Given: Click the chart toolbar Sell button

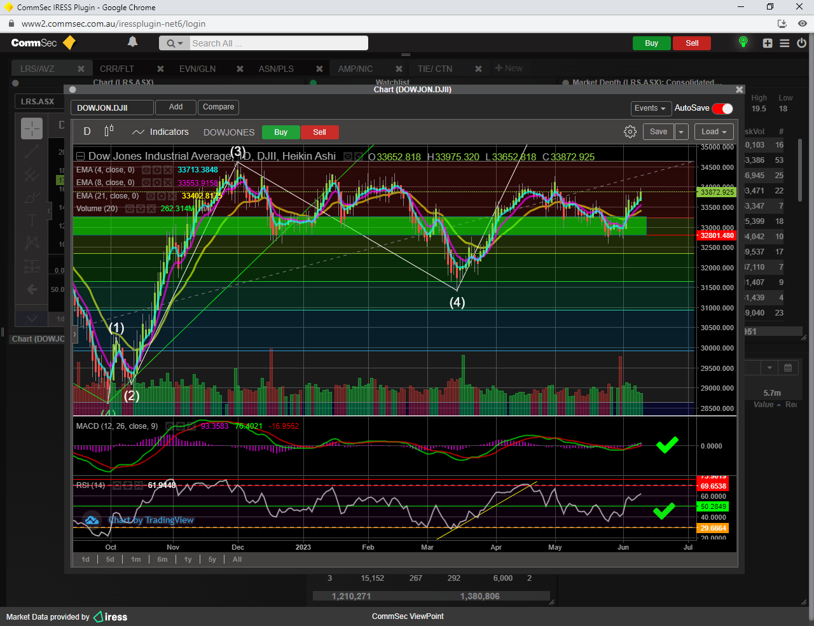Looking at the screenshot, I should [x=319, y=132].
